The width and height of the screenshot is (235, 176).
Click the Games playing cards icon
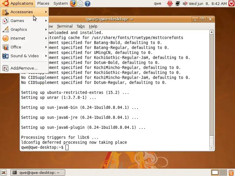click(6, 21)
